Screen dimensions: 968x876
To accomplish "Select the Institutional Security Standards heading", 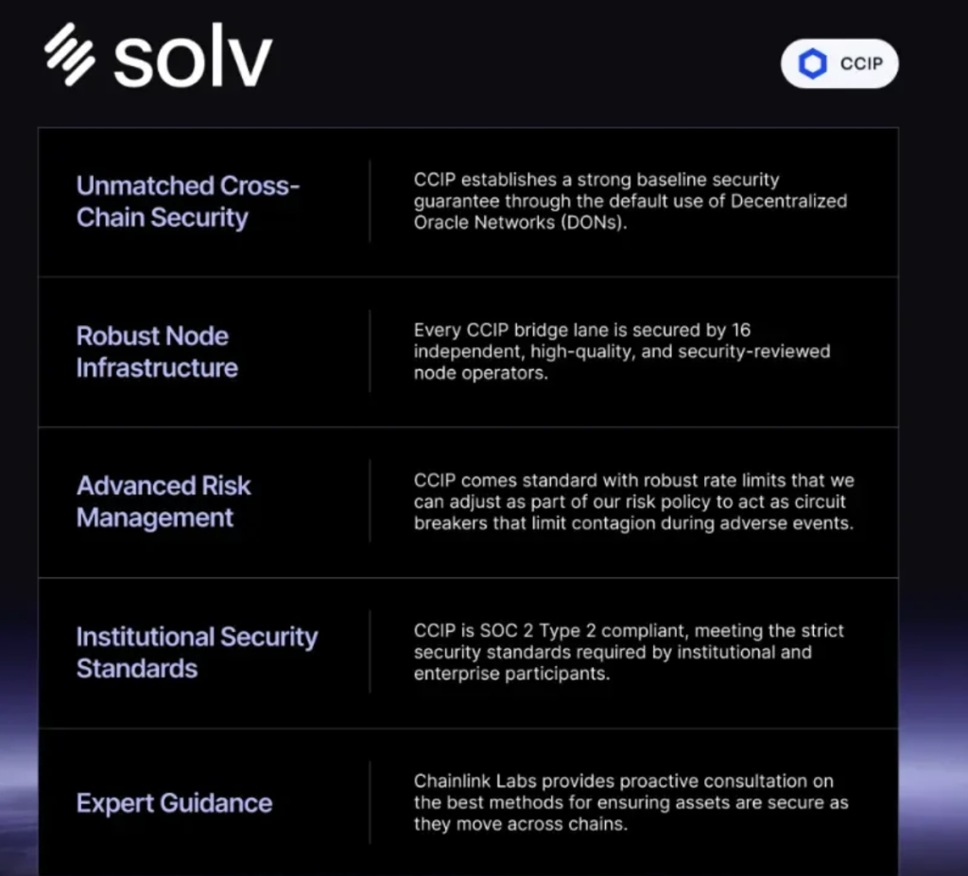I will (197, 653).
